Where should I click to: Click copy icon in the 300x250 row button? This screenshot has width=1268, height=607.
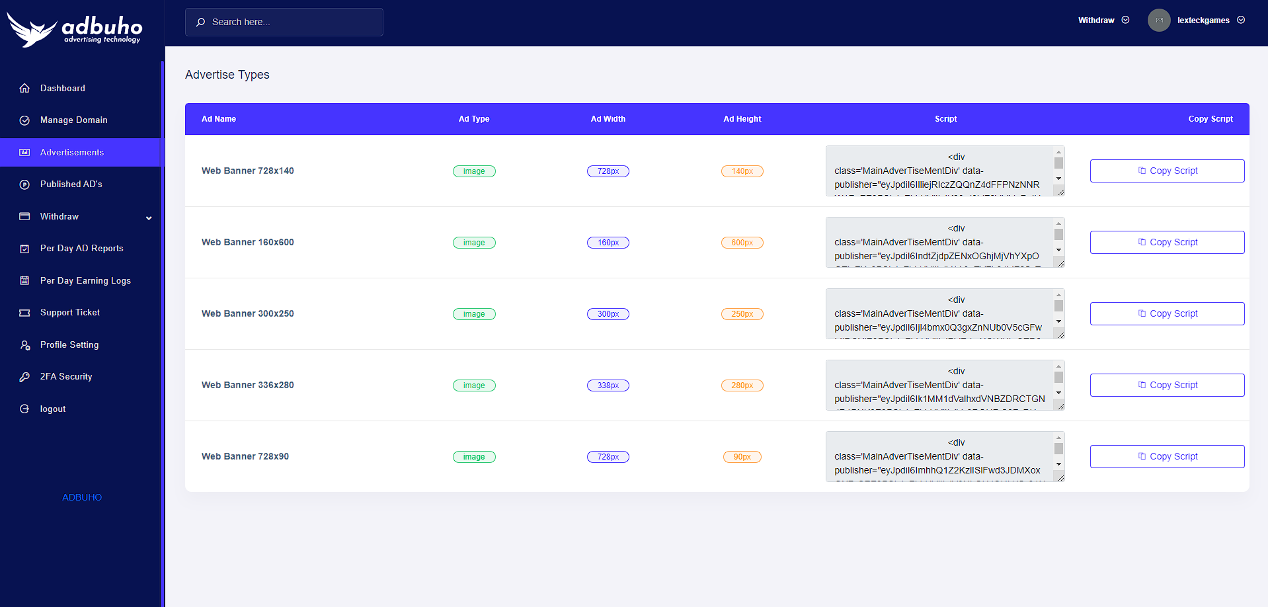[1142, 313]
